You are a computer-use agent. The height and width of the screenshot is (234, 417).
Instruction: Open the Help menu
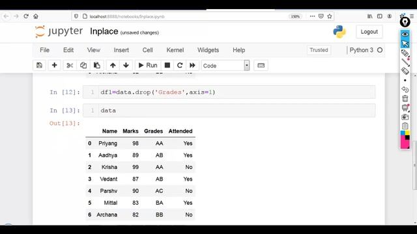click(239, 50)
